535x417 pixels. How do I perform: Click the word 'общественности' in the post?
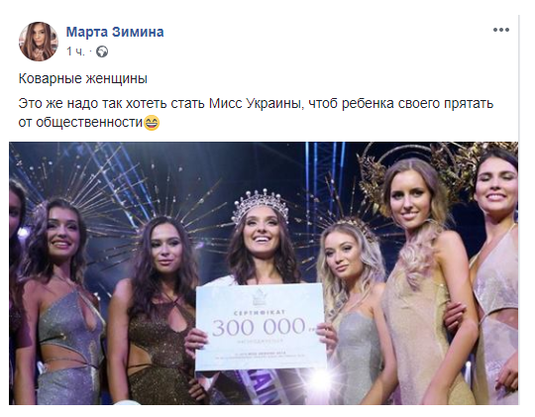tap(89, 123)
